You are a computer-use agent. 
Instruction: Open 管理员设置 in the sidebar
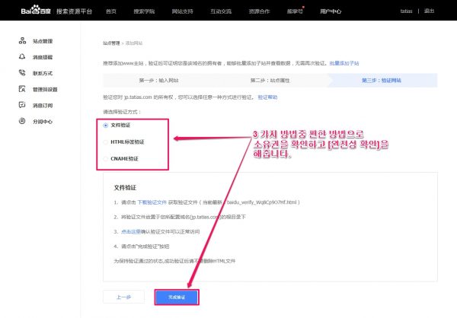[45, 90]
